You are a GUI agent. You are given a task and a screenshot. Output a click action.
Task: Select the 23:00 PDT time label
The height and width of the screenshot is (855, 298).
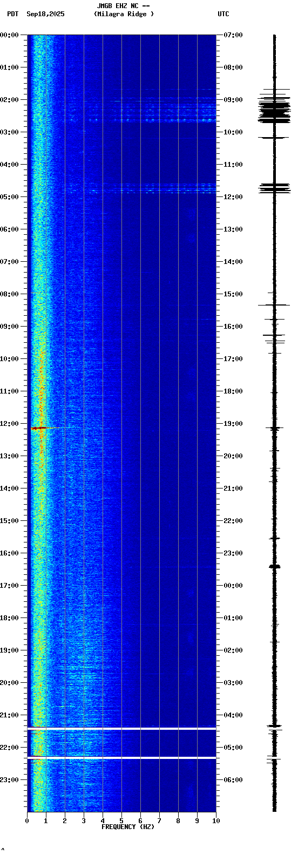click(x=9, y=780)
